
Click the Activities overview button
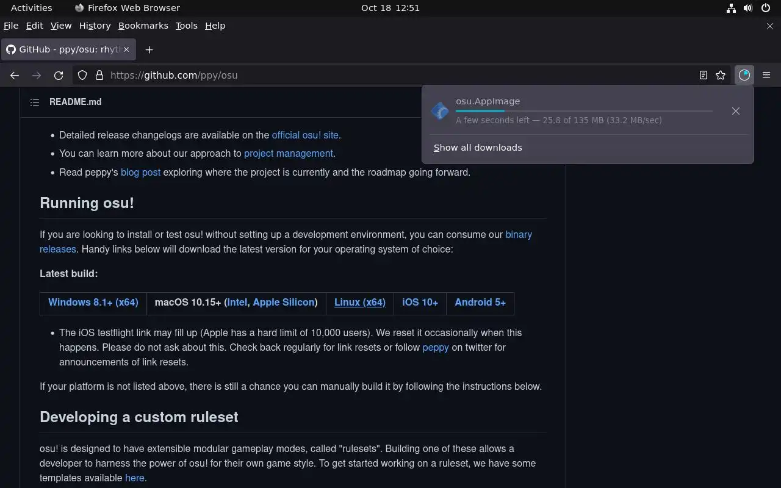tap(31, 8)
